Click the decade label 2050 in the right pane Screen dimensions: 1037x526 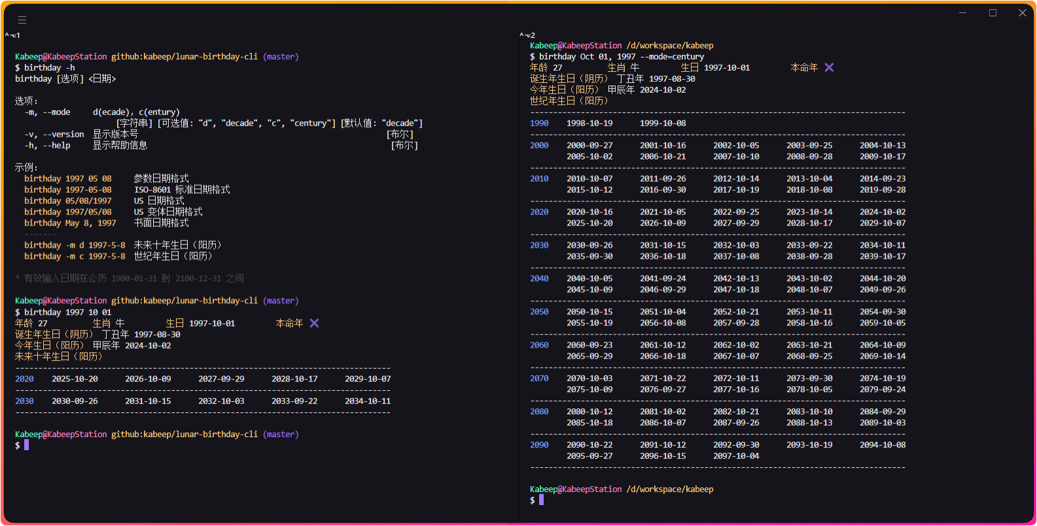click(x=539, y=312)
